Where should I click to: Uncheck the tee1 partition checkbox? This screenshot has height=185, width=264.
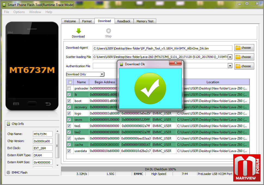pos(69,126)
